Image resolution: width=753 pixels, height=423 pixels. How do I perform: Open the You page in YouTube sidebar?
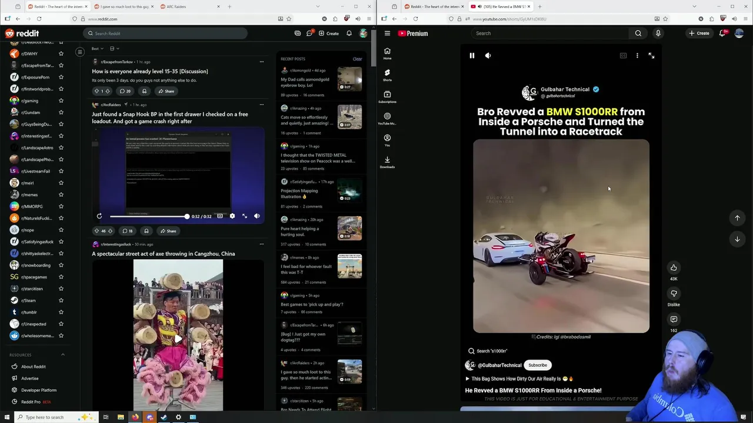pyautogui.click(x=387, y=140)
